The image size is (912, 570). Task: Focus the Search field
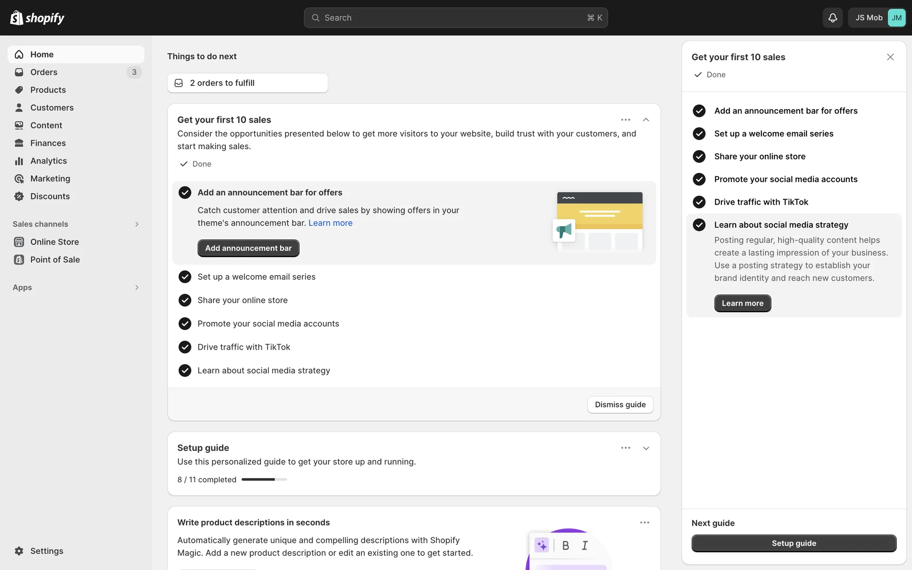[455, 18]
